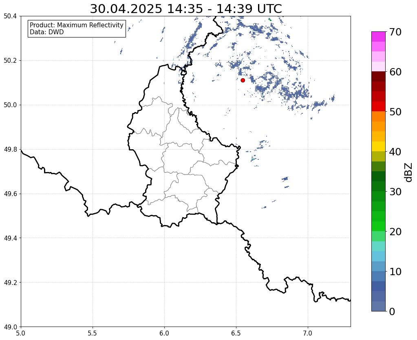This screenshot has height=340, width=417.
Task: Click the yellow colorbar segment near 40
Action: 378,146
